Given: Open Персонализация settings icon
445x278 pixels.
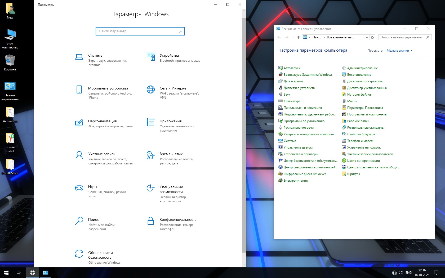Looking at the screenshot, I should tap(79, 123).
